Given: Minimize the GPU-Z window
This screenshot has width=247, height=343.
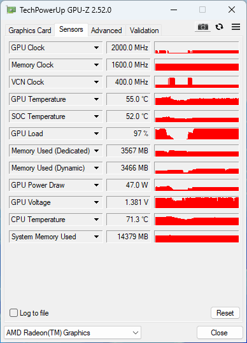Looking at the screenshot, I should tap(174, 10).
